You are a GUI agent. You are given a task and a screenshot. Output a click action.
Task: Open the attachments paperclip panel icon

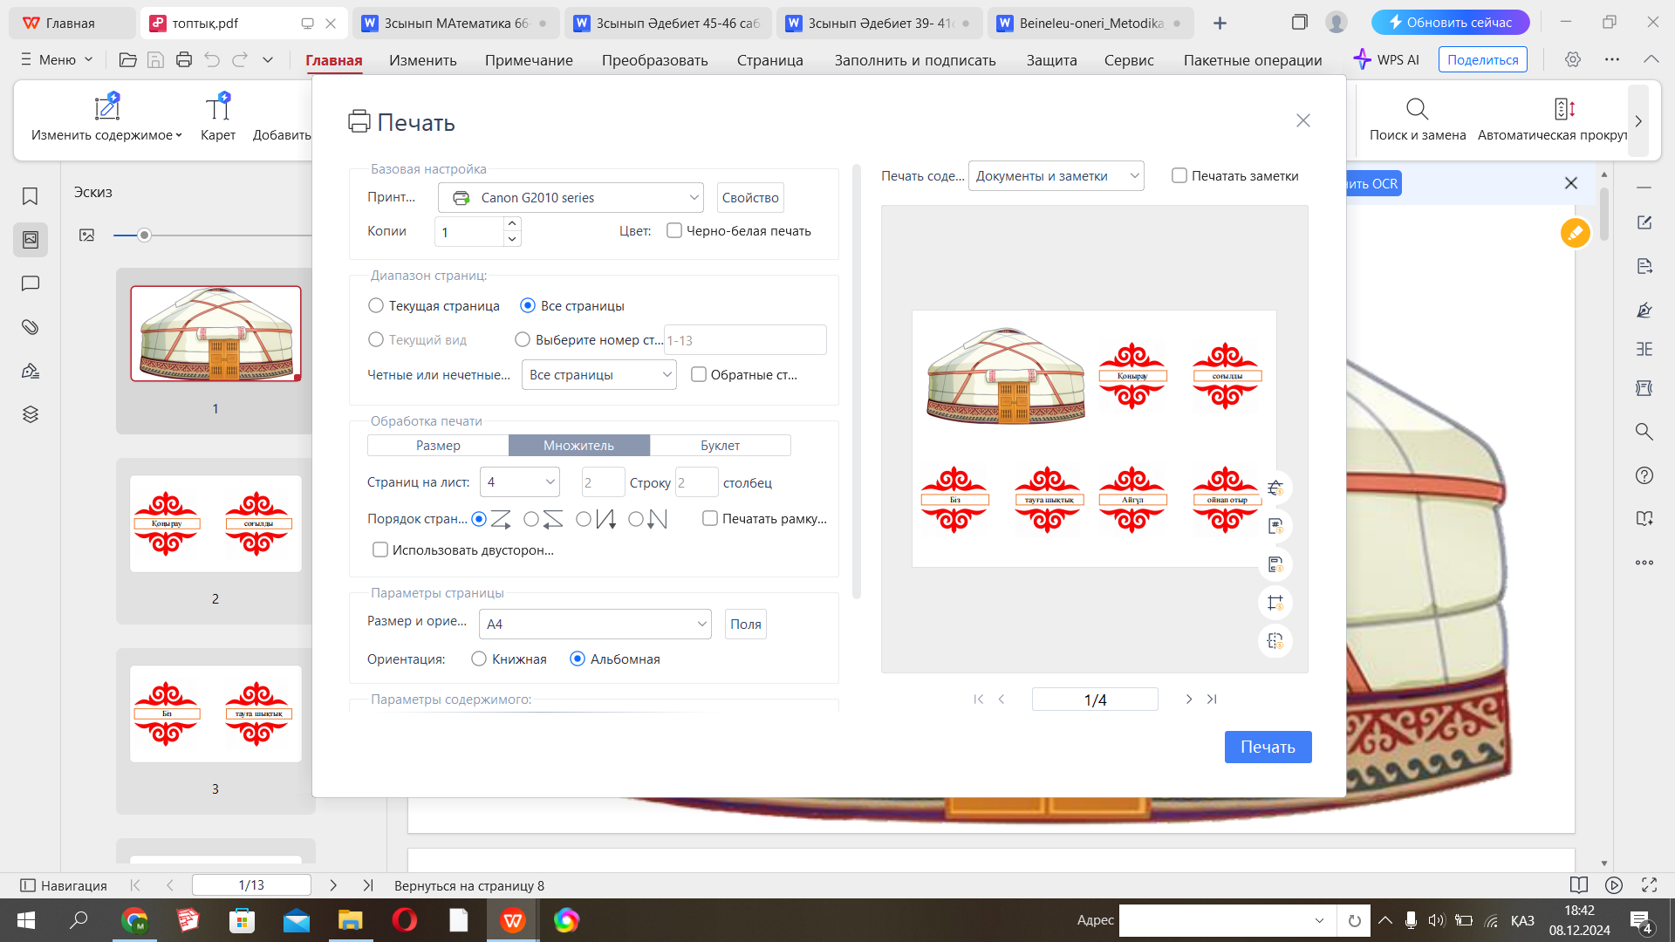(x=30, y=327)
